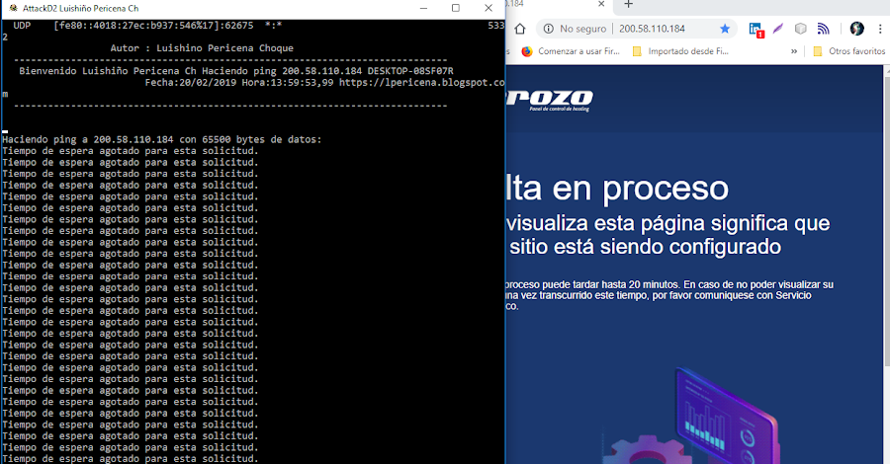Screen dimensions: 890x464
Task: Click the "Fecha:20/02/2019 Hora:13:59:53,99" text
Action: tap(239, 83)
